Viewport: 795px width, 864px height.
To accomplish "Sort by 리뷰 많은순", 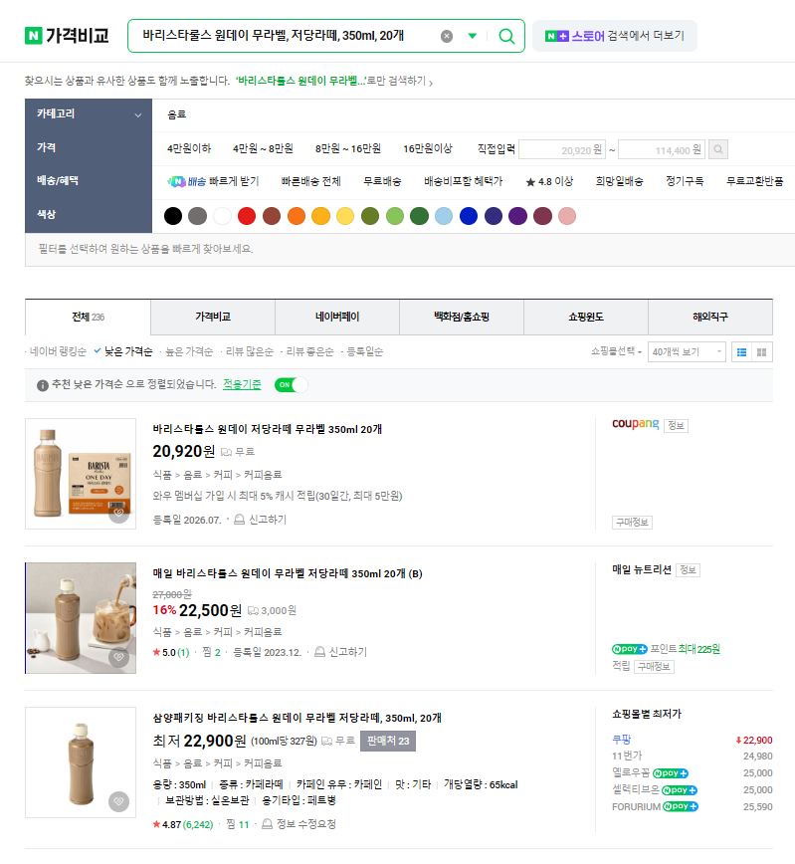I will 250,351.
